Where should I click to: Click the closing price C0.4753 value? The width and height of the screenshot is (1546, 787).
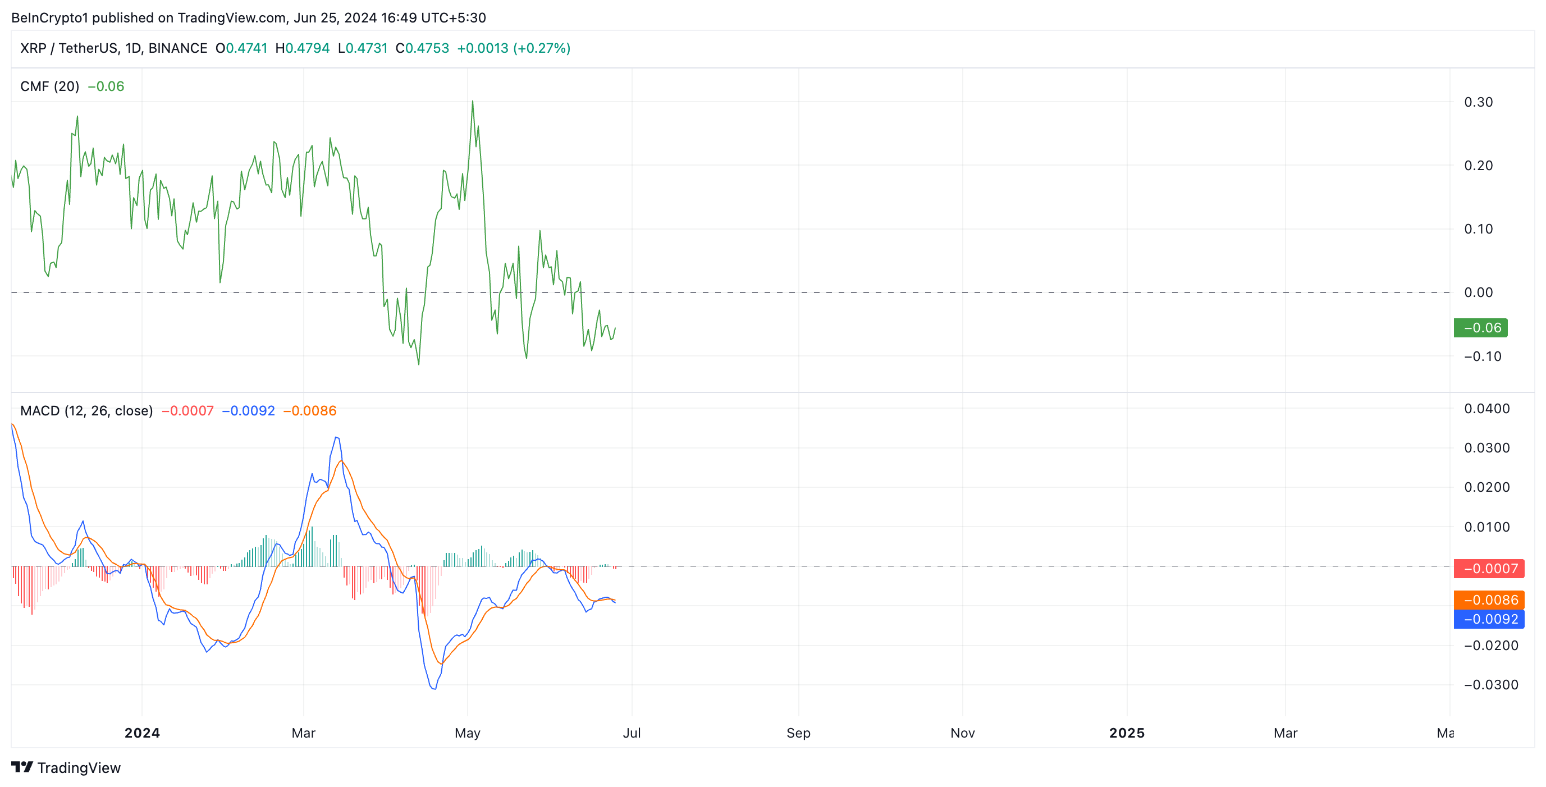[x=423, y=48]
